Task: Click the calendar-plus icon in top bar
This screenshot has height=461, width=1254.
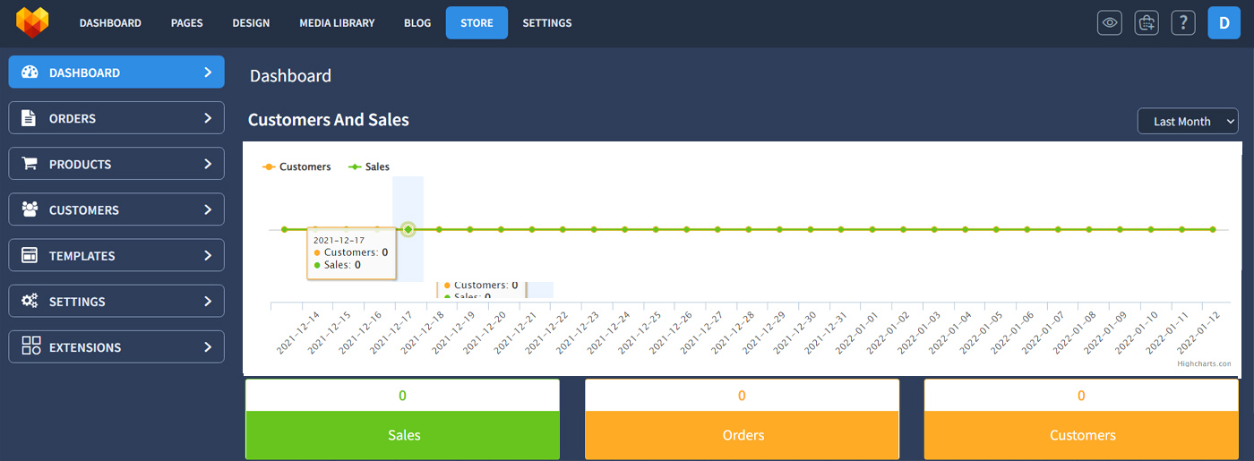Action: 1147,23
